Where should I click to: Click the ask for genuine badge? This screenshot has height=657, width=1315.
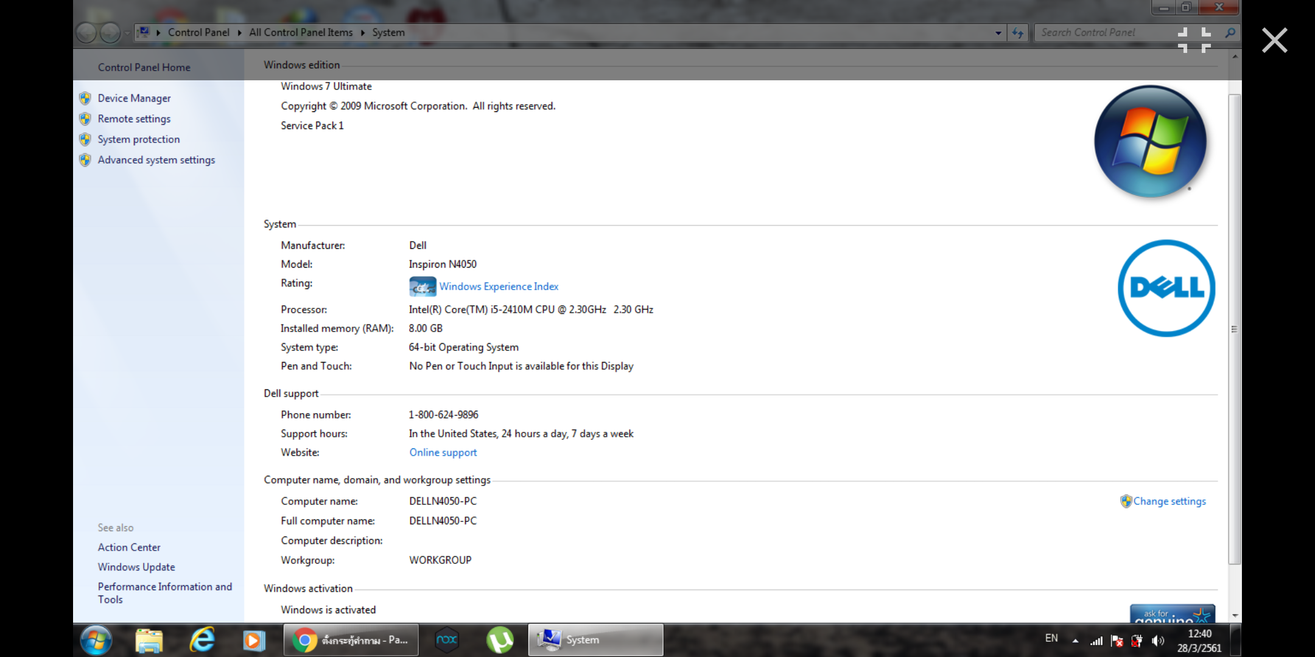pyautogui.click(x=1173, y=613)
